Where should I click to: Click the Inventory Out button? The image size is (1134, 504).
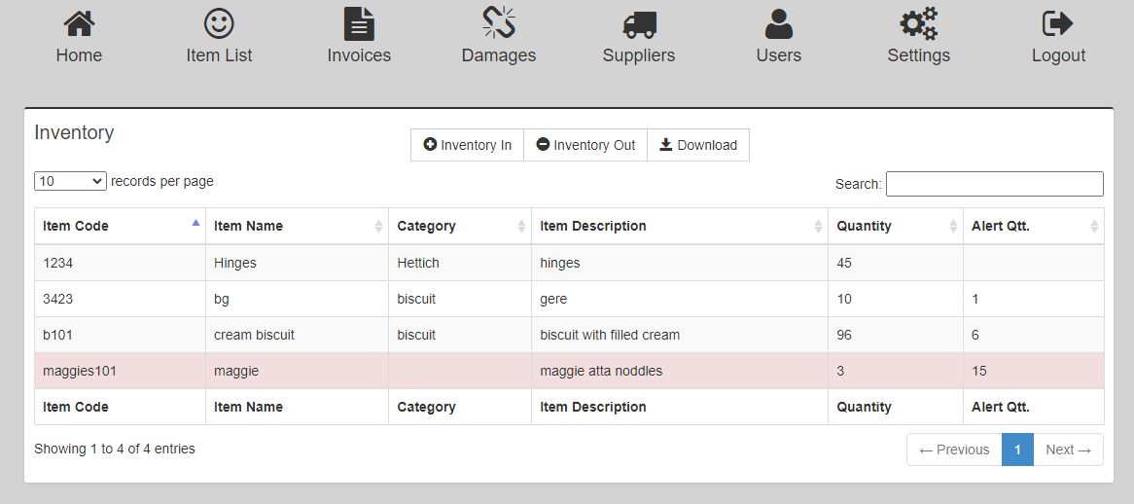[585, 145]
